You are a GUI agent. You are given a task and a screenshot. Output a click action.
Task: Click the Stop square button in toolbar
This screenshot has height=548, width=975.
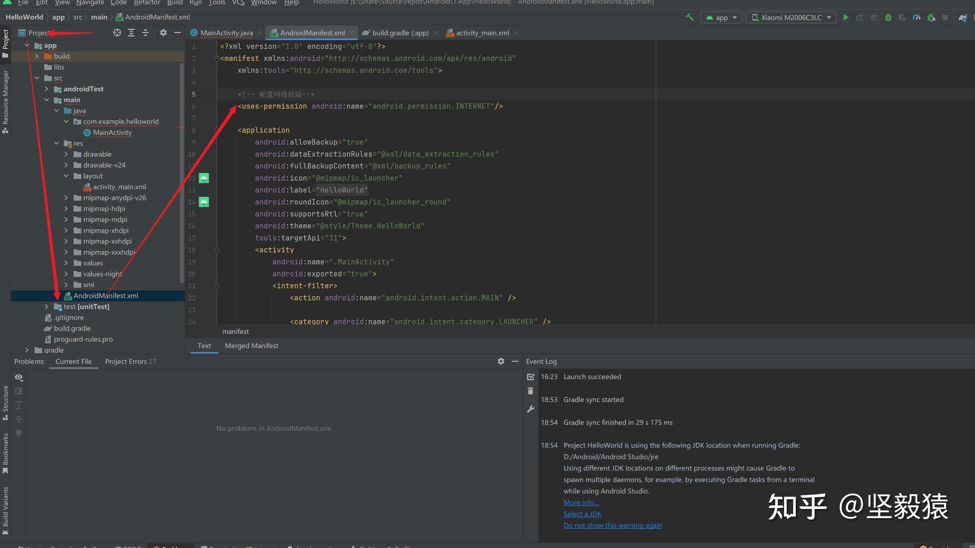[945, 17]
